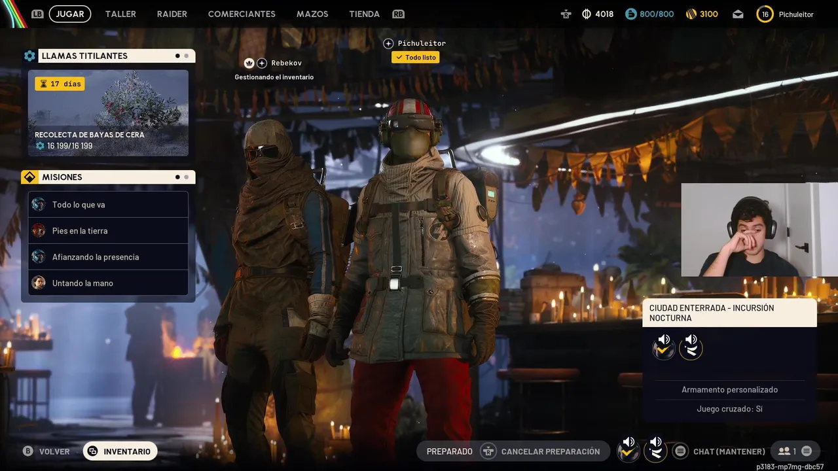Screen dimensions: 838x471
Task: Click the R-stick icon before Cancelar Preparación
Action: tap(488, 451)
